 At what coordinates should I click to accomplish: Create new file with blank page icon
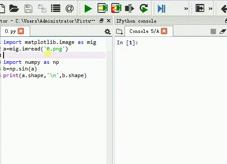pyautogui.click(x=2, y=8)
